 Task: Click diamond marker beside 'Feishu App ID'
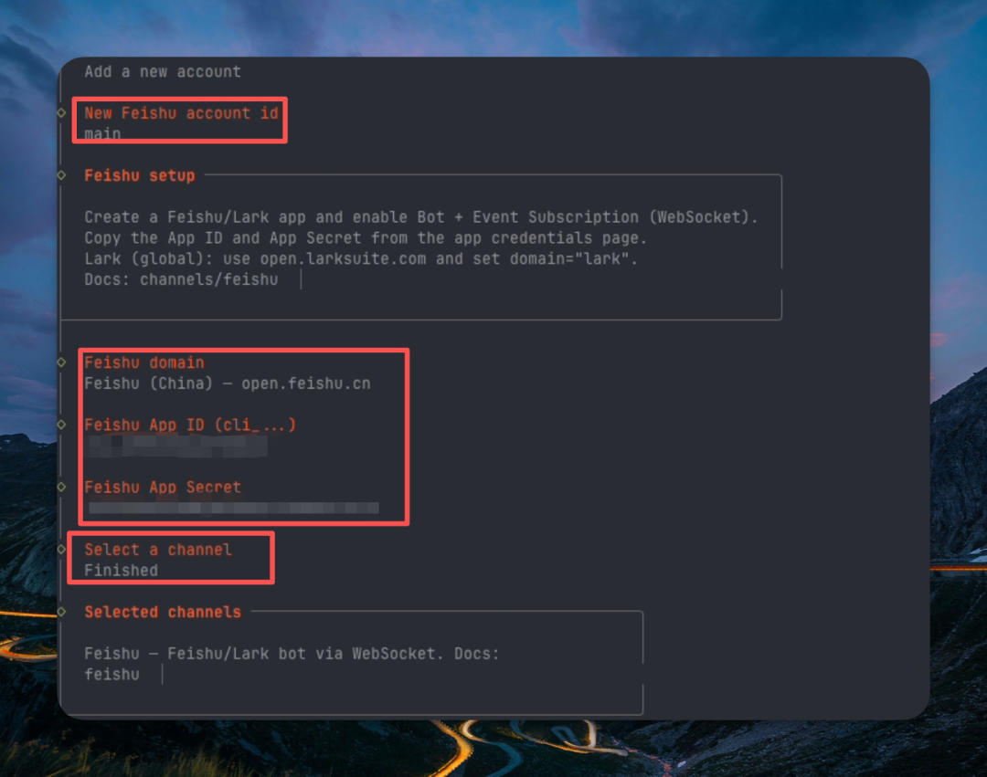61,425
